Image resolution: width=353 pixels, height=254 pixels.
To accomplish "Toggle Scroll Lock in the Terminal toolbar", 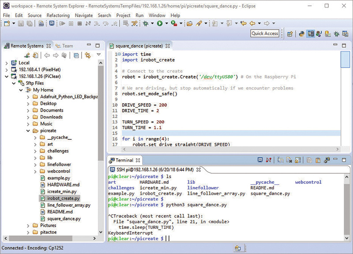I will [x=298, y=160].
